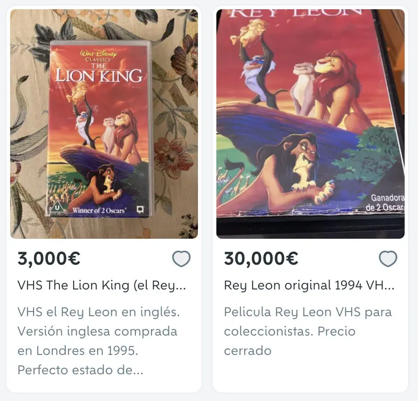Open the Spanish Rey Leon VHS photo

tap(310, 124)
